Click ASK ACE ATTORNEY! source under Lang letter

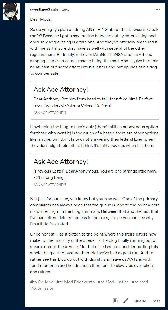pyautogui.click(x=50, y=185)
